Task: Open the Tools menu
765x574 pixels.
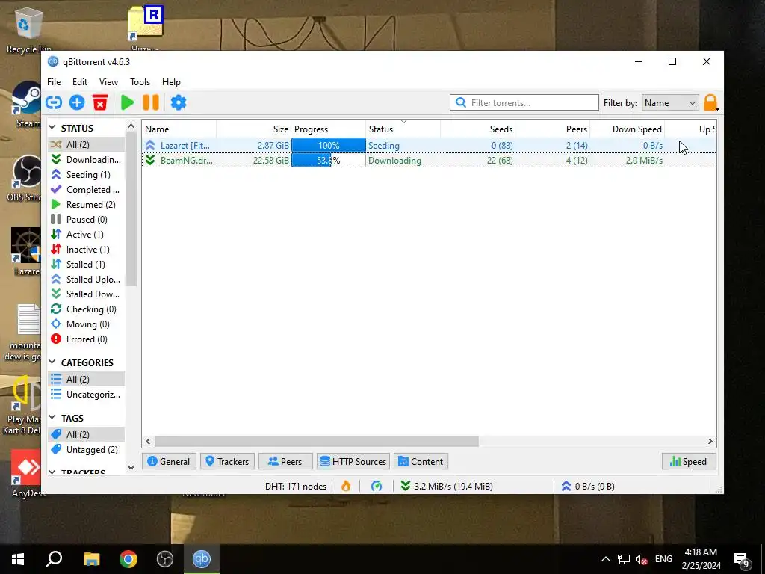Action: tap(140, 82)
